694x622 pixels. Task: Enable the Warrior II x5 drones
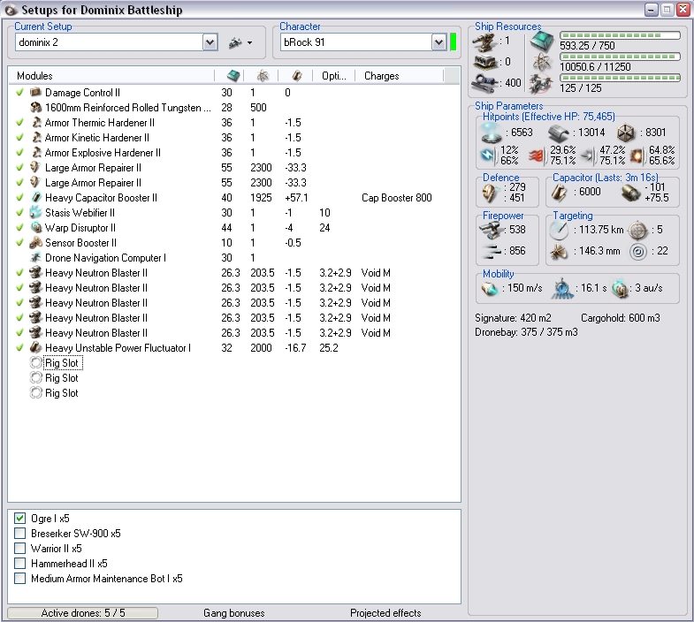[x=20, y=549]
